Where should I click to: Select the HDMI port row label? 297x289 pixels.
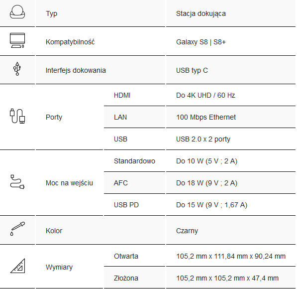pos(122,95)
